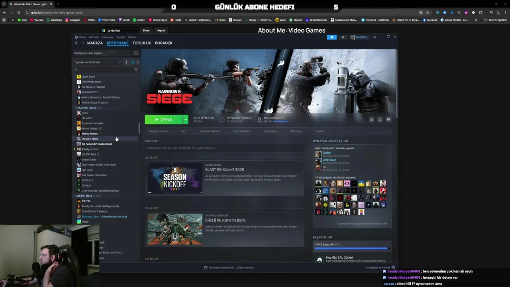Screen dimensions: 510x287
Task: Open the play options dropdown next to OYNA
Action: pyautogui.click(x=186, y=120)
